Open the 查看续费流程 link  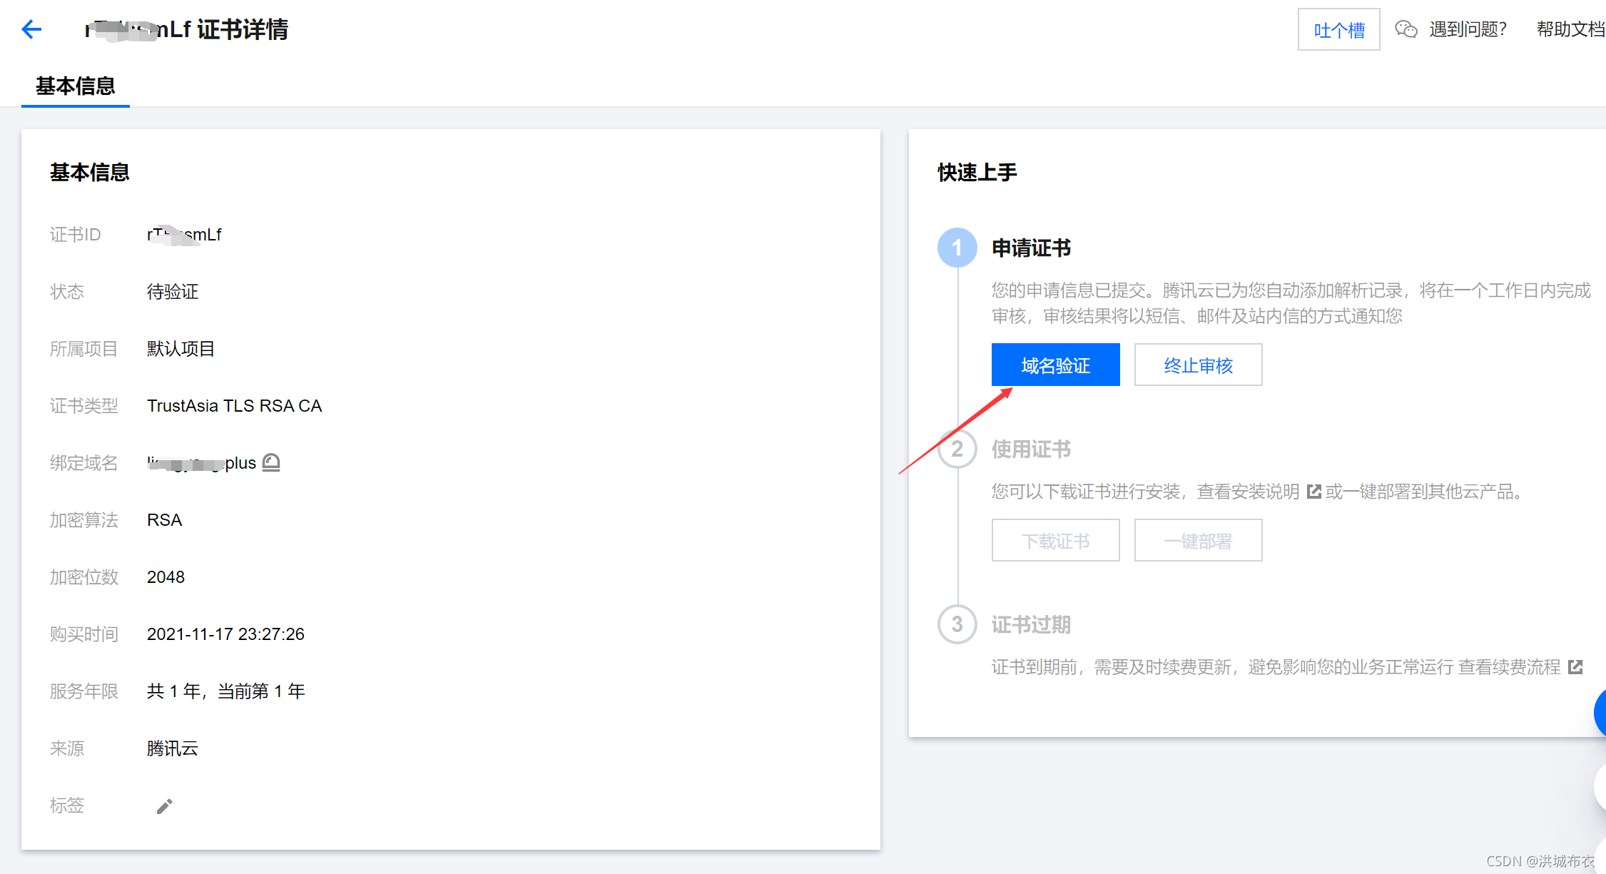click(1509, 667)
